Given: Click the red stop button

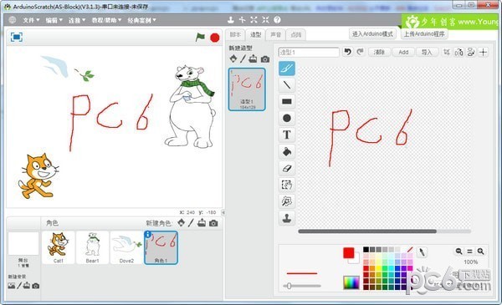Looking at the screenshot, I should [x=215, y=38].
